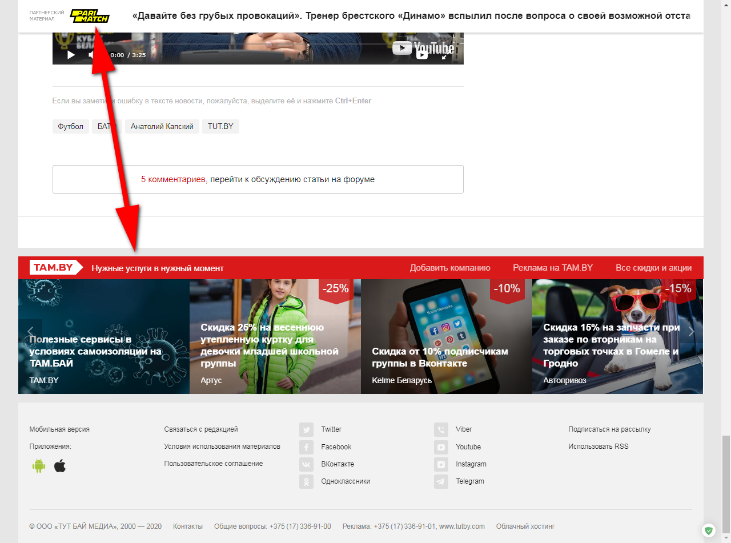Click the Viber icon

441,430
